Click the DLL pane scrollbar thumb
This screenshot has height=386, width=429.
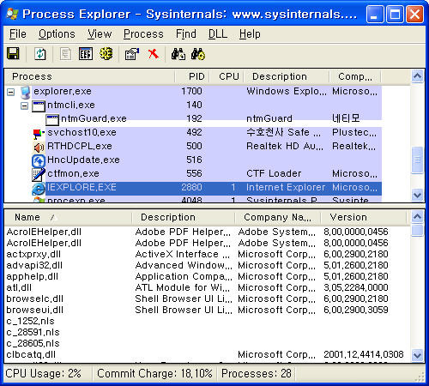pyautogui.click(x=418, y=231)
